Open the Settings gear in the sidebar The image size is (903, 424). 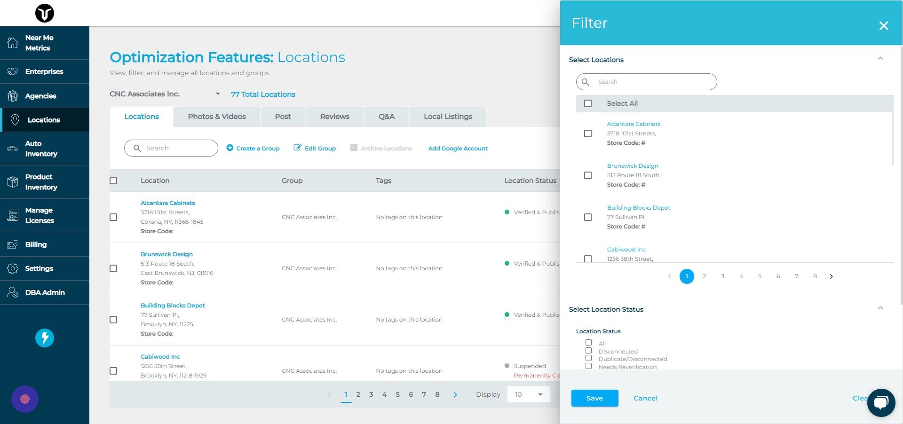13,268
